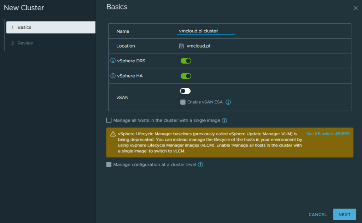The image size is (362, 223).
Task: Click info icon next to cluster-level configuration
Action: (200, 165)
